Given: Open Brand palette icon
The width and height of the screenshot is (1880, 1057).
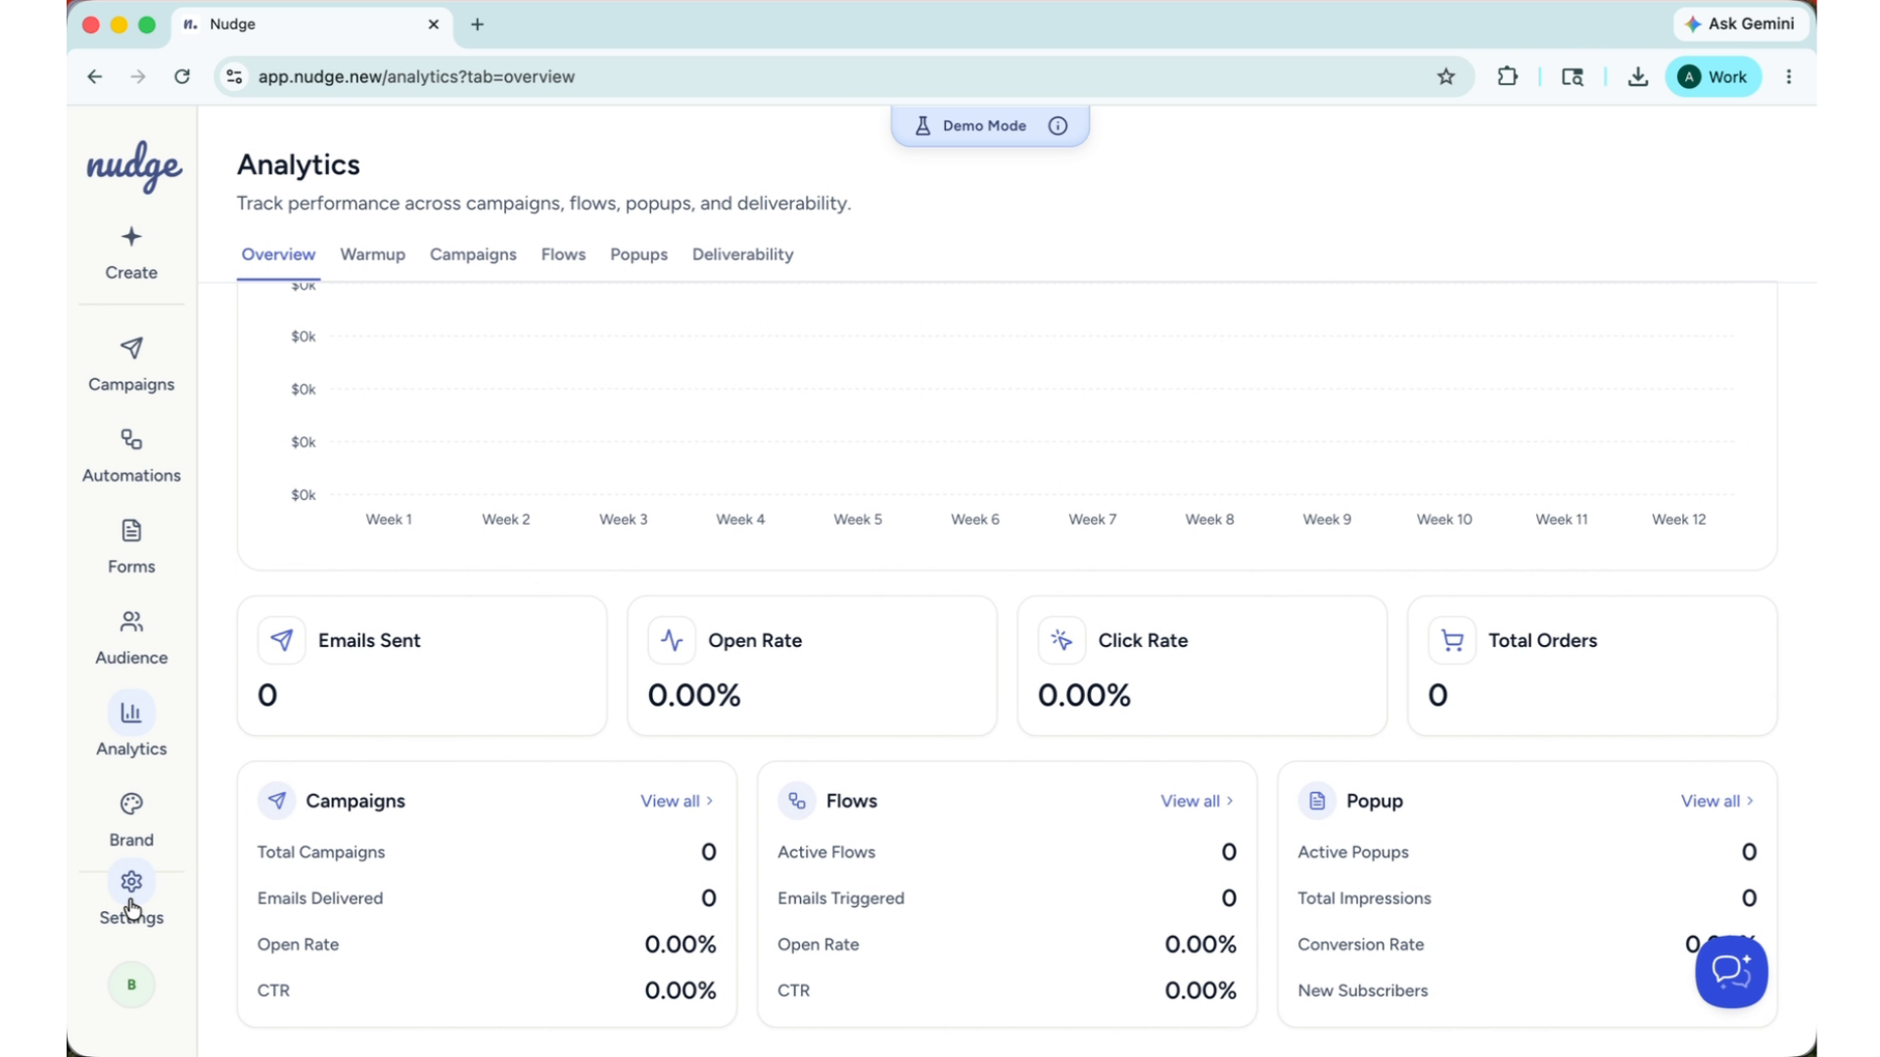Looking at the screenshot, I should click(x=131, y=804).
